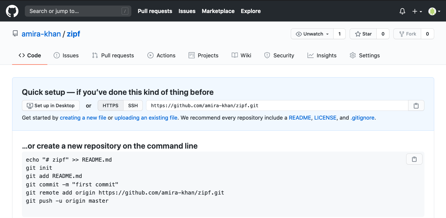Viewport: 446px width, 218px height.
Task: Focus the Search or jump to field
Action: coord(78,11)
